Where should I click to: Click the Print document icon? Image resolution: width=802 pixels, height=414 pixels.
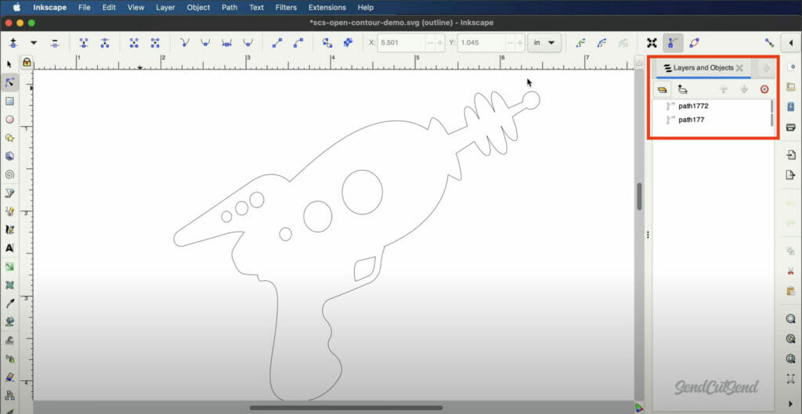(790, 127)
